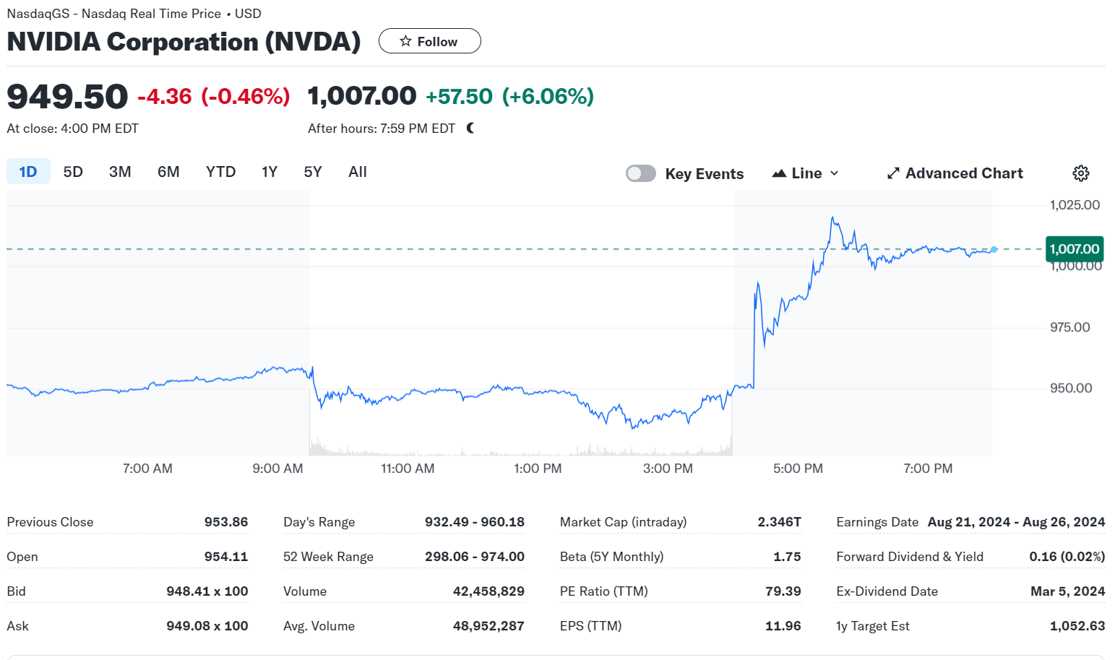Viewport: 1115px width, 660px height.
Task: Click the after-hours moon icon
Action: tap(470, 128)
